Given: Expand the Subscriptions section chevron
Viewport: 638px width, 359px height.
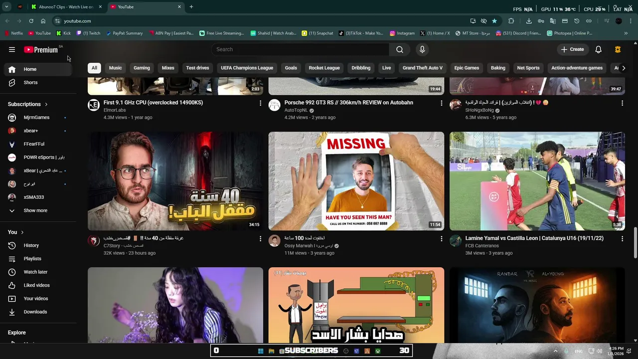Looking at the screenshot, I should 46,104.
